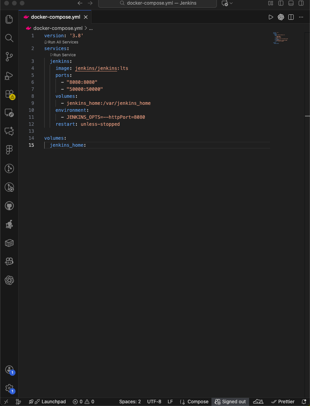
Task: Toggle the secondary side bar visibility
Action: click(301, 3)
